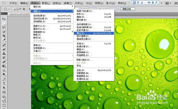Select the Elliptical Marquee tool in toolbox
The image size is (178, 109).
point(4,23)
